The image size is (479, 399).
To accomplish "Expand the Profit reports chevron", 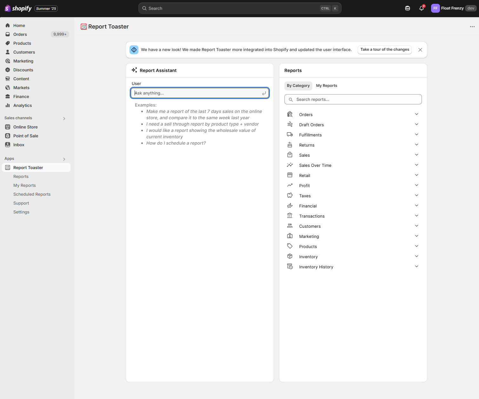I will click(x=416, y=186).
